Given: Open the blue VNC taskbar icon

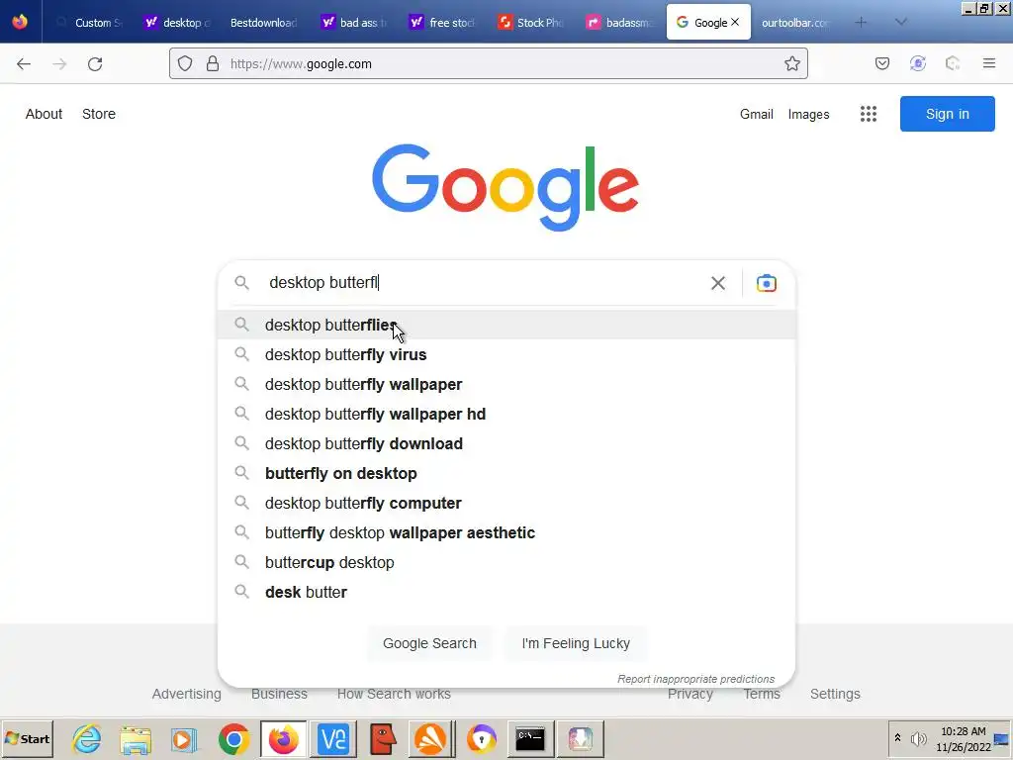Looking at the screenshot, I should (x=333, y=738).
